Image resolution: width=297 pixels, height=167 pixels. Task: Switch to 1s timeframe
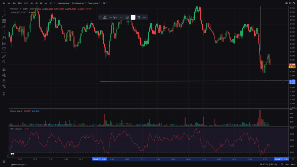[4, 3]
